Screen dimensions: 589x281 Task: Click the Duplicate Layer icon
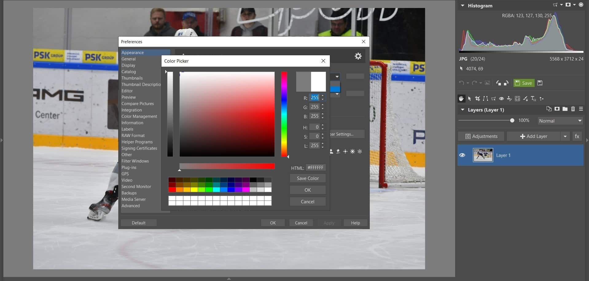point(549,109)
